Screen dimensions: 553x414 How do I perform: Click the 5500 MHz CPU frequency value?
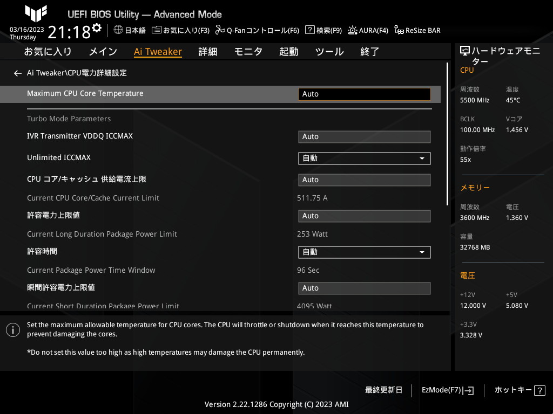pyautogui.click(x=474, y=100)
